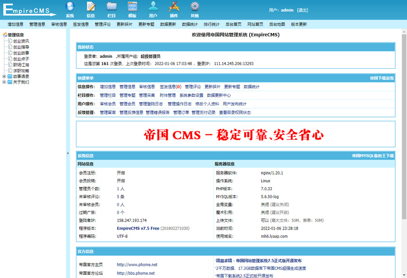The height and width of the screenshot is (278, 407).
Task: Open 职场江湖 in the sidebar tree
Action: 21,65
